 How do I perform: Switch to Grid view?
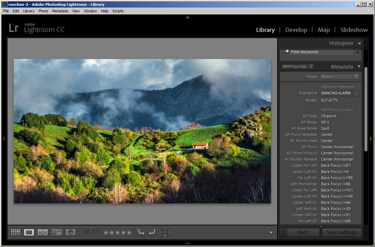[15, 232]
